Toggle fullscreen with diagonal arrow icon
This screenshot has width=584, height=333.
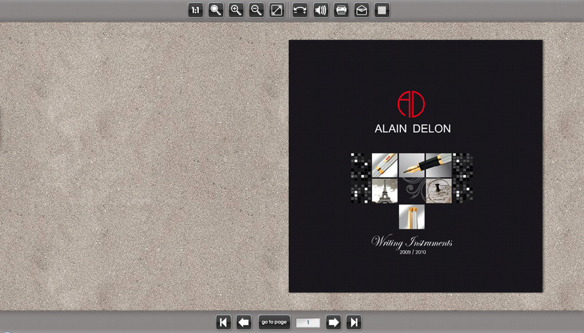point(277,10)
